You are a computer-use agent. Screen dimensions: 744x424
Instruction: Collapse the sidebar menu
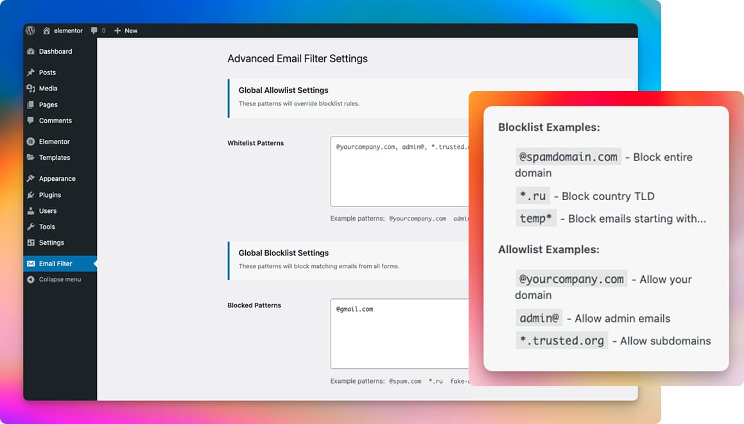[x=60, y=280]
